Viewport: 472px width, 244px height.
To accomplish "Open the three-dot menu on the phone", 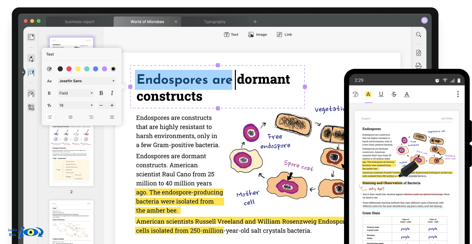I will click(458, 94).
